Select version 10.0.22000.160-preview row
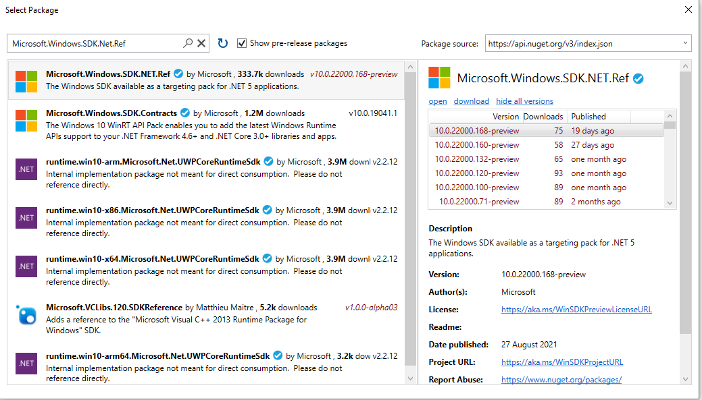The height and width of the screenshot is (400, 702). point(546,145)
